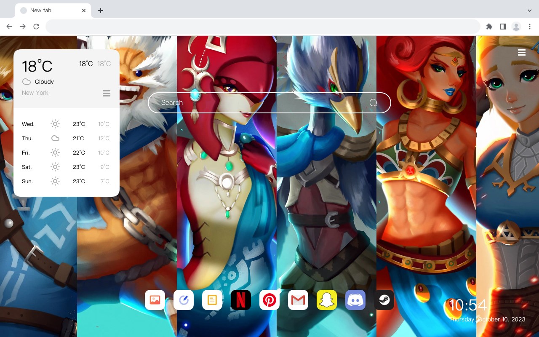Click Wednesday's sunny forecast icon

pos(55,124)
